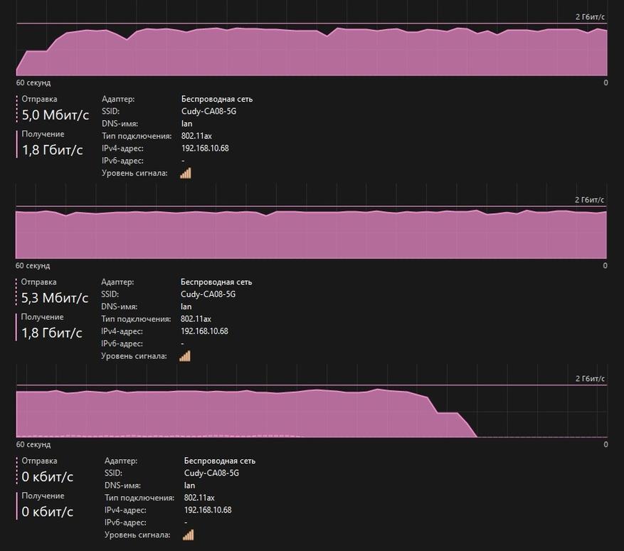The height and width of the screenshot is (551, 624).
Task: Click "Беспроводная сеть" in the 5,0 Мбит/с panel
Action: [x=217, y=99]
